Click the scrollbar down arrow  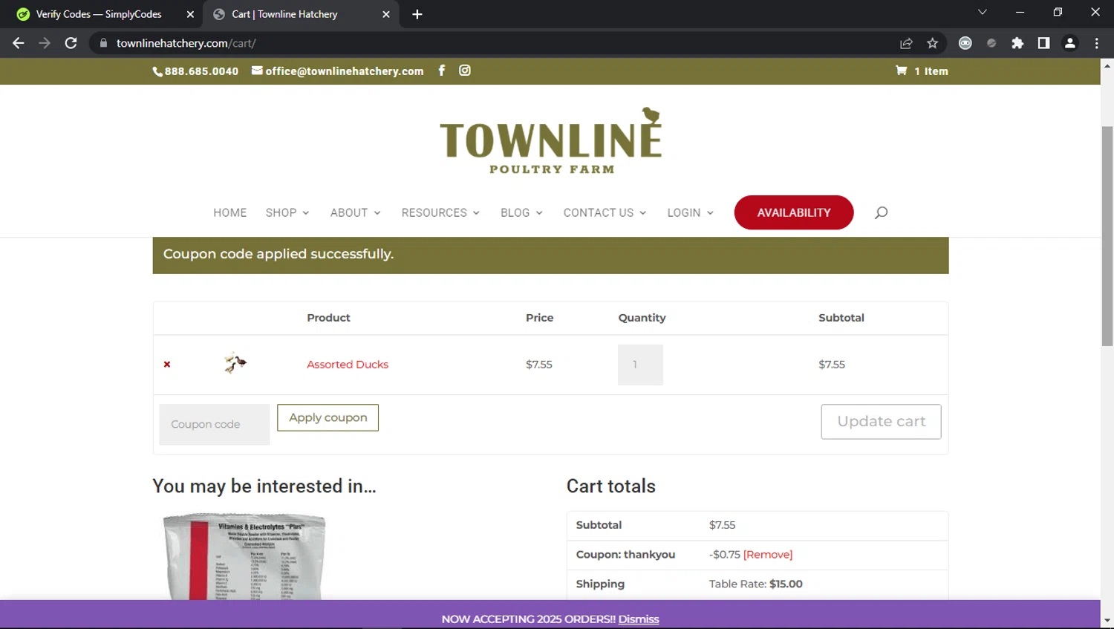click(1107, 620)
